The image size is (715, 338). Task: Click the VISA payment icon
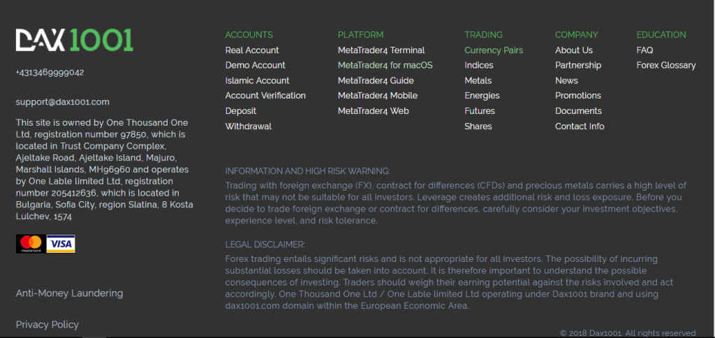coord(61,244)
